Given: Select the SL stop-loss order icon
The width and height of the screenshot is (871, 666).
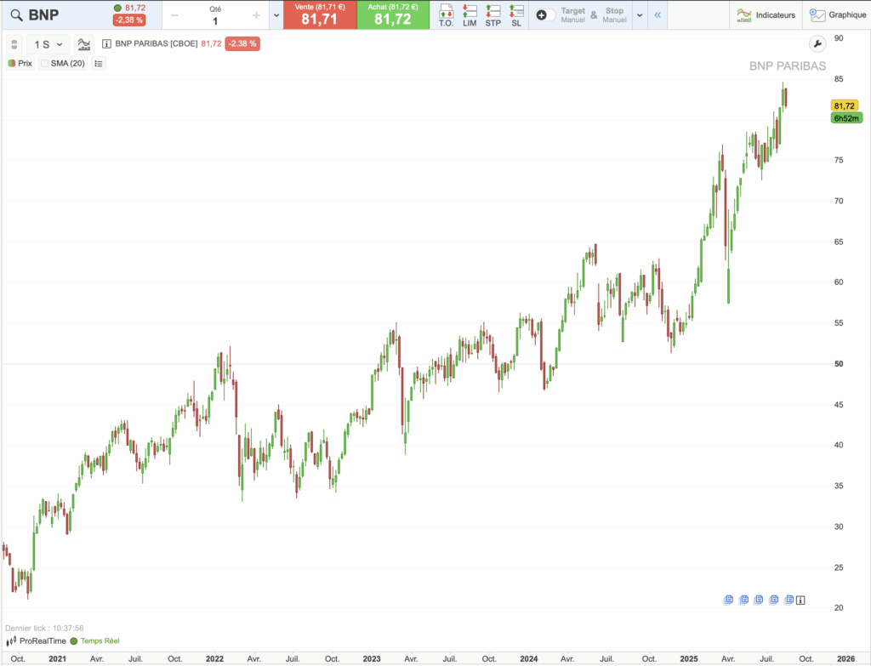Looking at the screenshot, I should (x=515, y=14).
